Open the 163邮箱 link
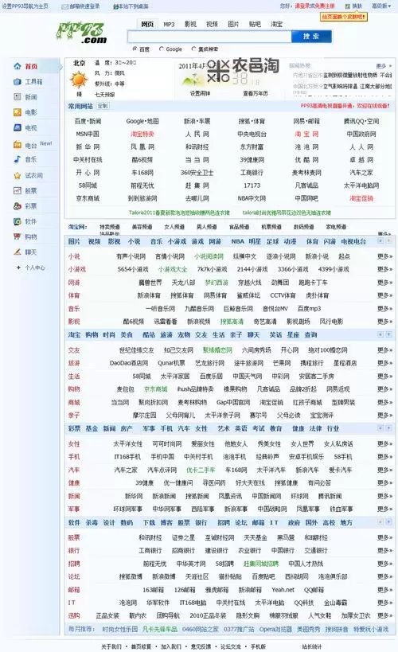This screenshot has height=652, width=398. point(153,590)
